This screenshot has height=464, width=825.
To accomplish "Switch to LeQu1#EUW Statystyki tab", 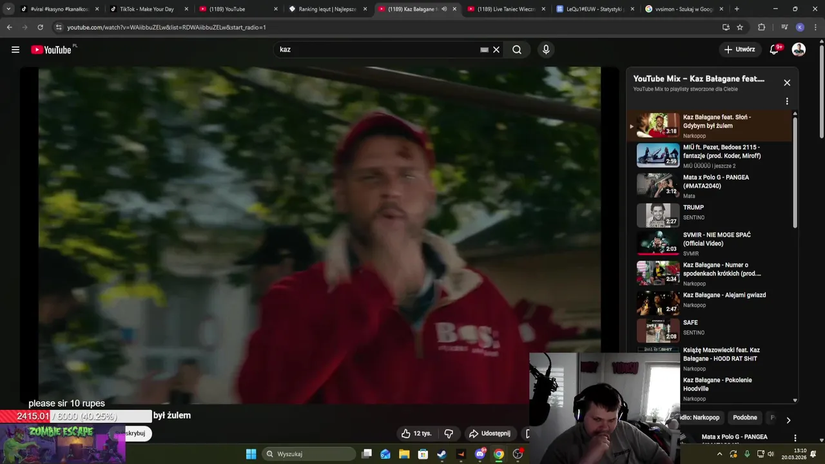I will 593,9.
